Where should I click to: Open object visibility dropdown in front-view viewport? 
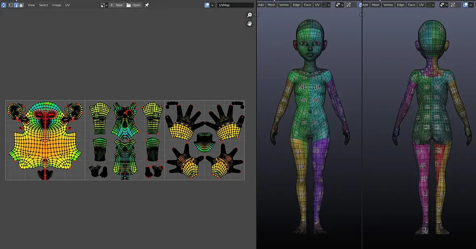click(x=340, y=5)
